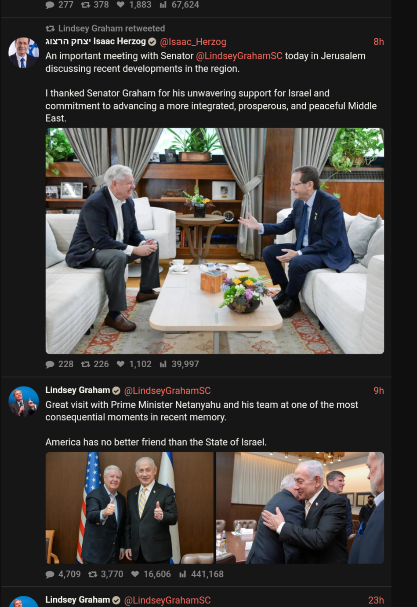This screenshot has height=607, width=417.
Task: Like the Netanyahu visit tweet with 16,606 hearts
Action: pos(135,574)
